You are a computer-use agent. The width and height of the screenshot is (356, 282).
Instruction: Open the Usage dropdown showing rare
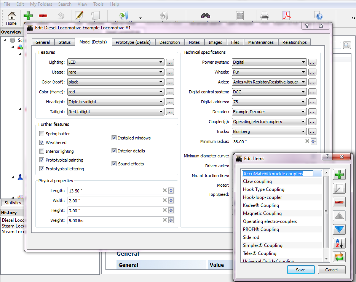(x=116, y=72)
